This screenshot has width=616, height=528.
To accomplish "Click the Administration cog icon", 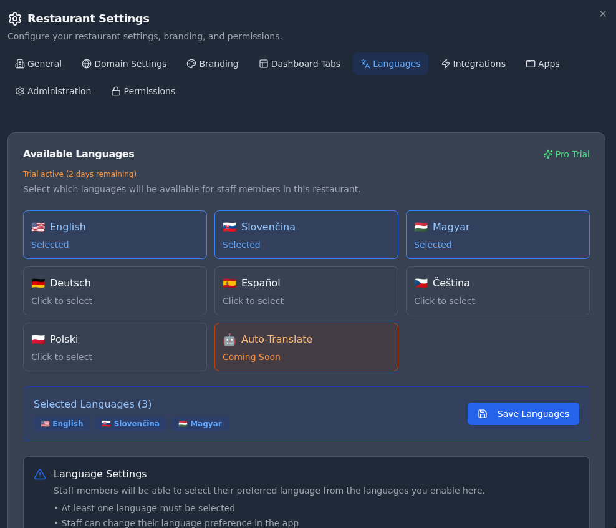I will tap(20, 91).
